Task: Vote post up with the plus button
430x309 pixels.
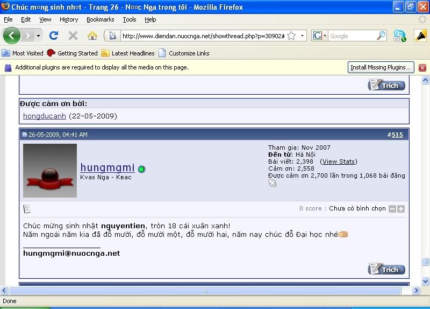Action: 401,209
